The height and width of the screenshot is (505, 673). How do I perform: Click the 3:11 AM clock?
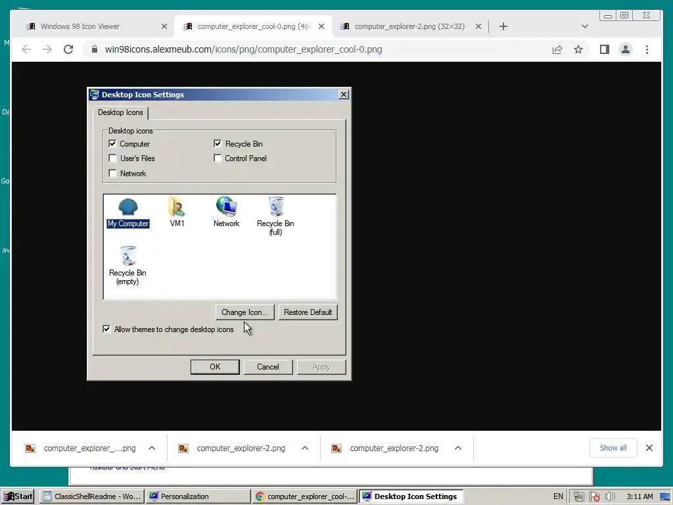pos(639,496)
